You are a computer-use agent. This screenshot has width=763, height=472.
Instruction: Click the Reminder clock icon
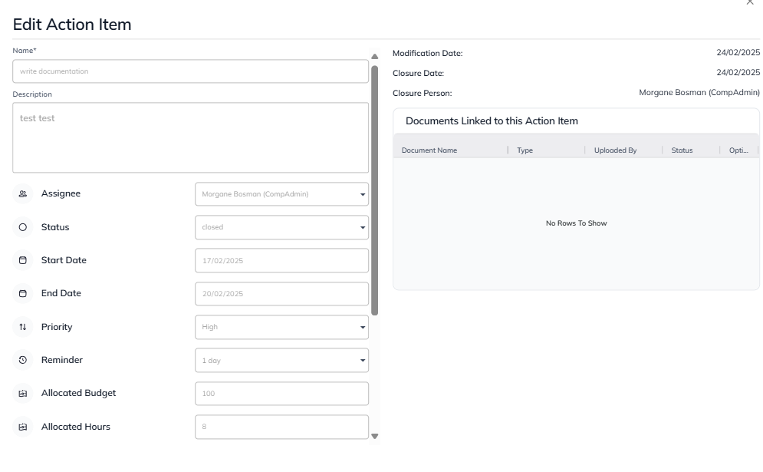point(22,360)
